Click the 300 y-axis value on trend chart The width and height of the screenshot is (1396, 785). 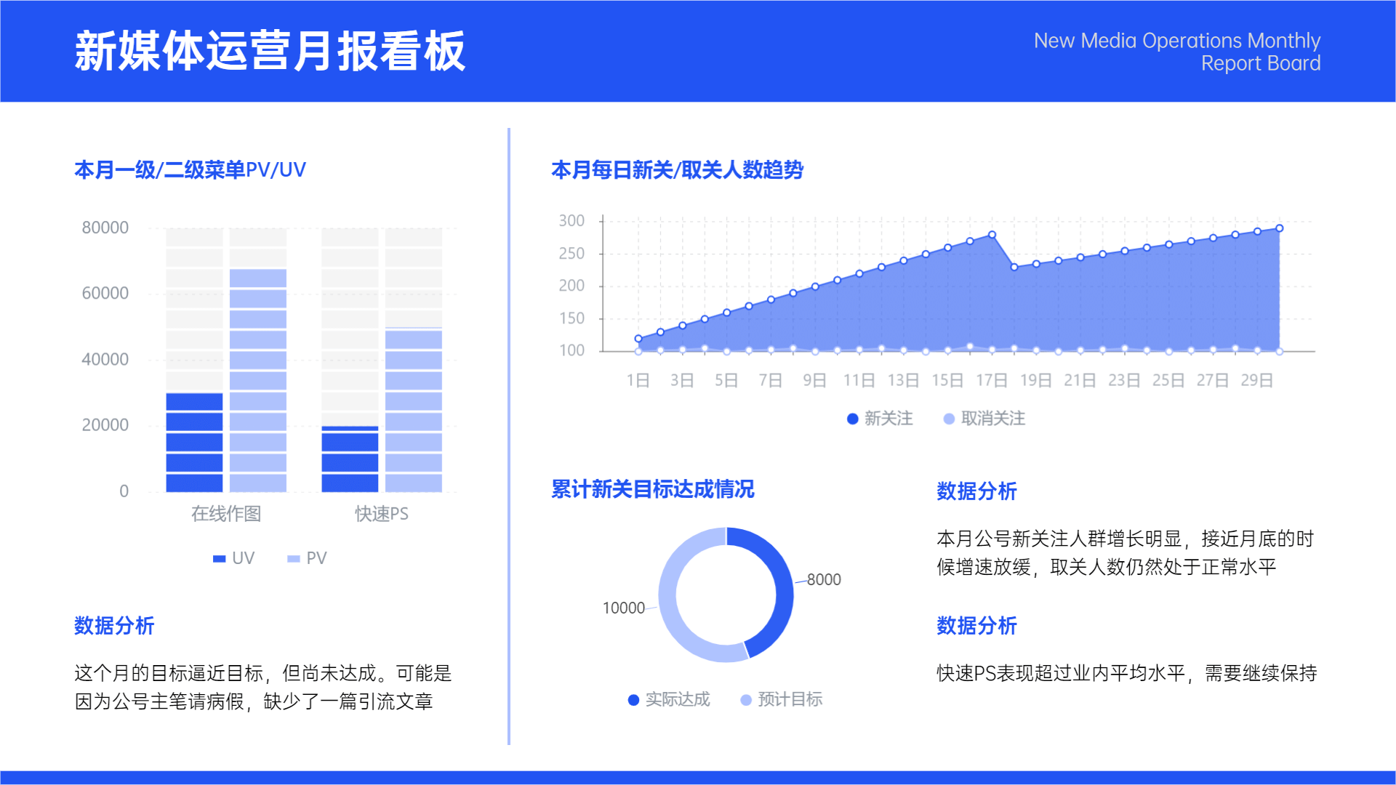(571, 221)
